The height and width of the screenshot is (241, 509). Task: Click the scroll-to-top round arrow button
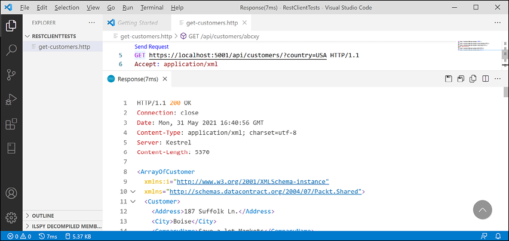pos(482,209)
